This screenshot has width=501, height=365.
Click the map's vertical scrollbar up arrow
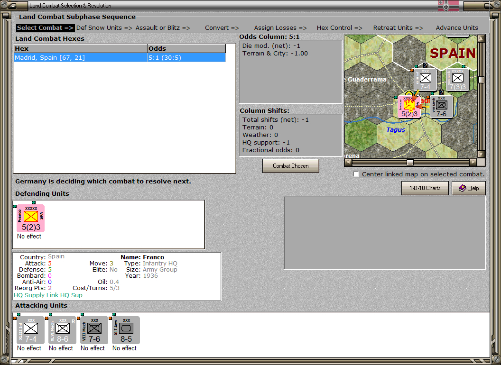[x=481, y=38]
